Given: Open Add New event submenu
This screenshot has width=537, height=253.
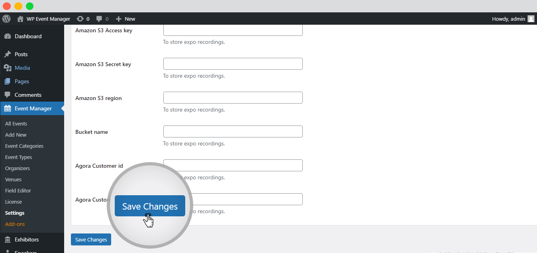Looking at the screenshot, I should (x=16, y=135).
